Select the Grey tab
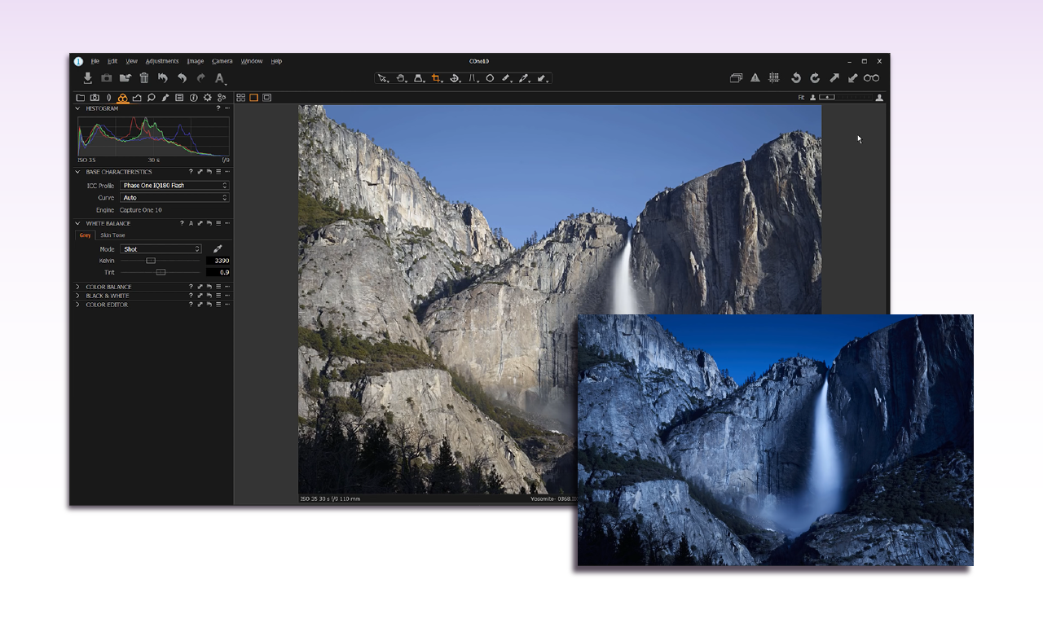The width and height of the screenshot is (1043, 619). 85,235
